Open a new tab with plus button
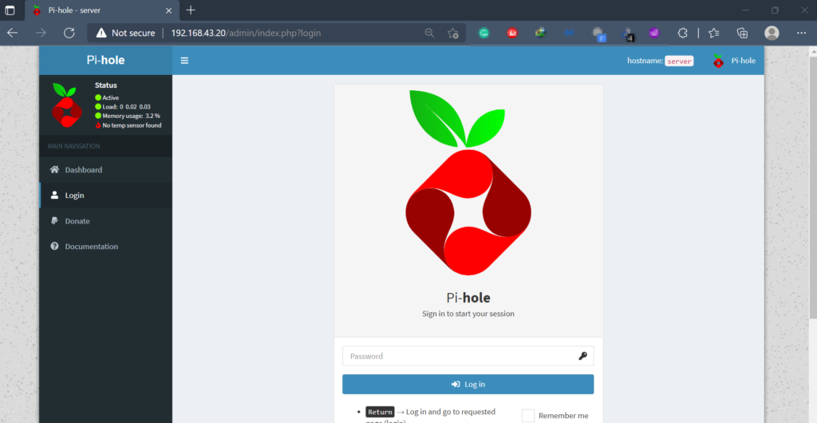817x423 pixels. coord(191,10)
